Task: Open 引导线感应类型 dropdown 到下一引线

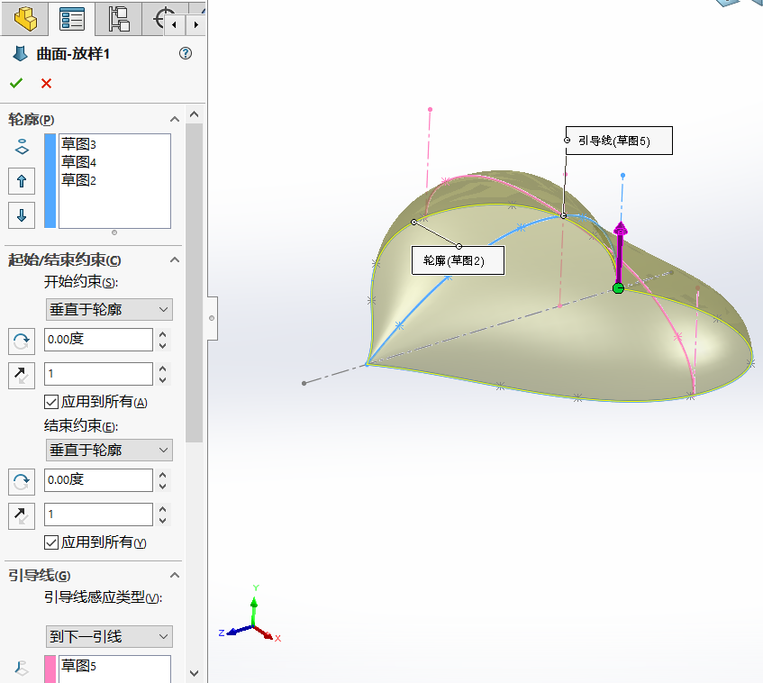Action: click(109, 637)
